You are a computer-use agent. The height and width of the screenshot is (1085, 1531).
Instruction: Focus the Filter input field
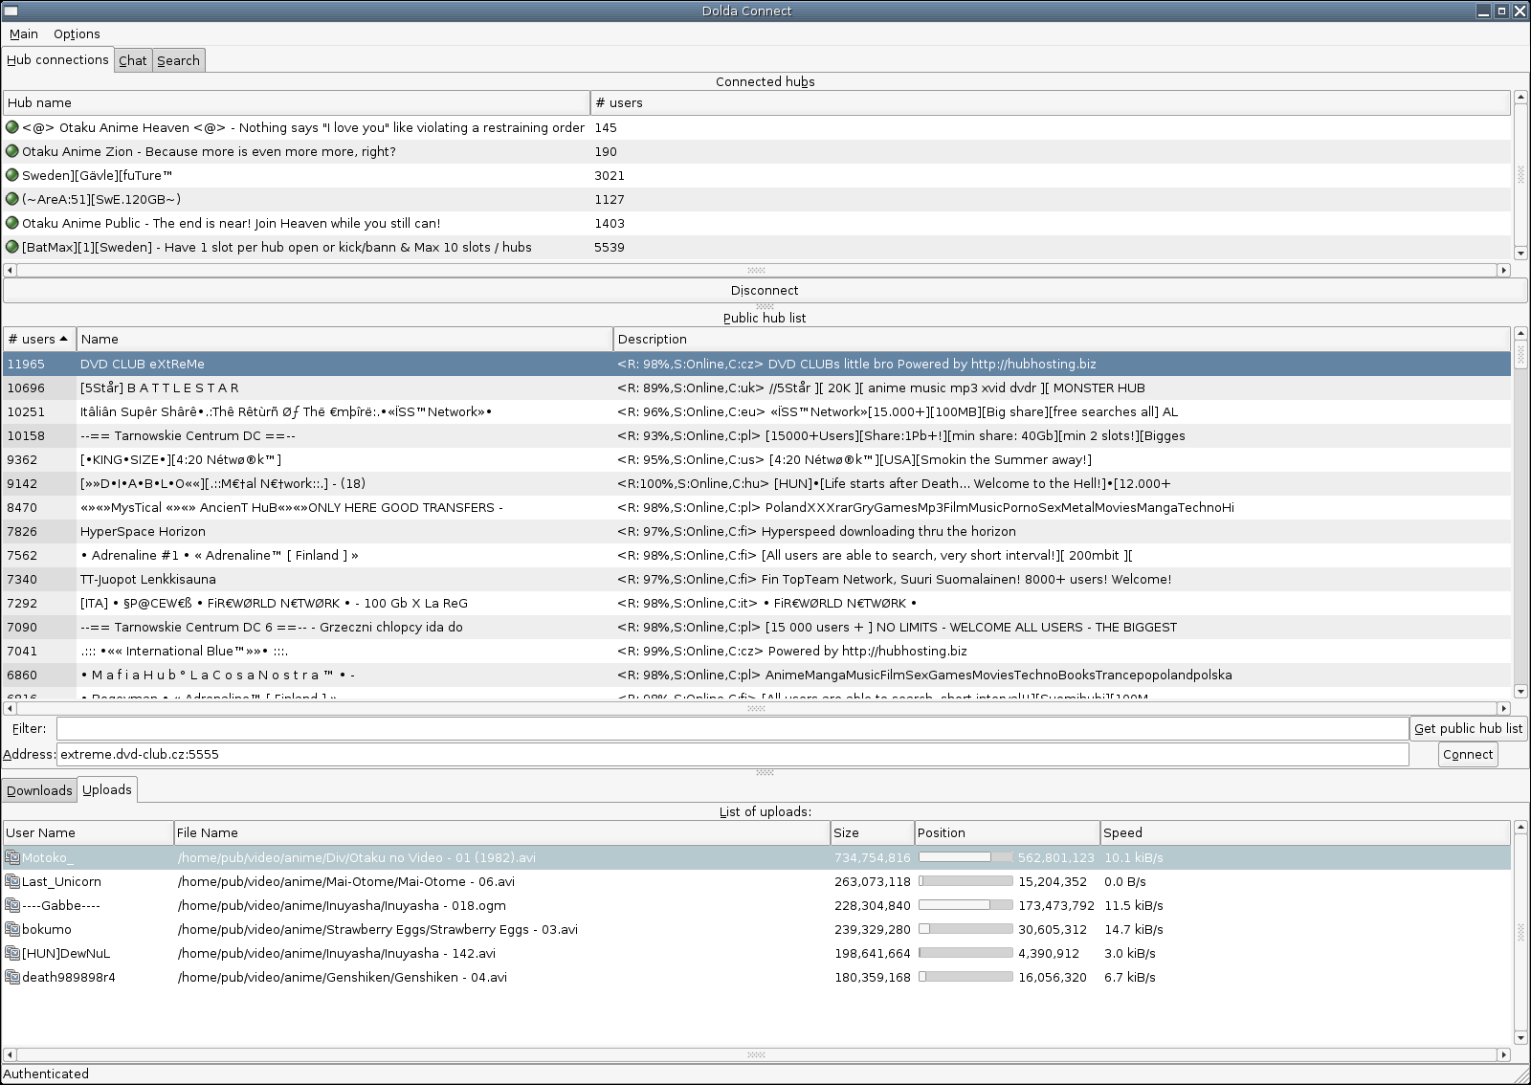(732, 728)
